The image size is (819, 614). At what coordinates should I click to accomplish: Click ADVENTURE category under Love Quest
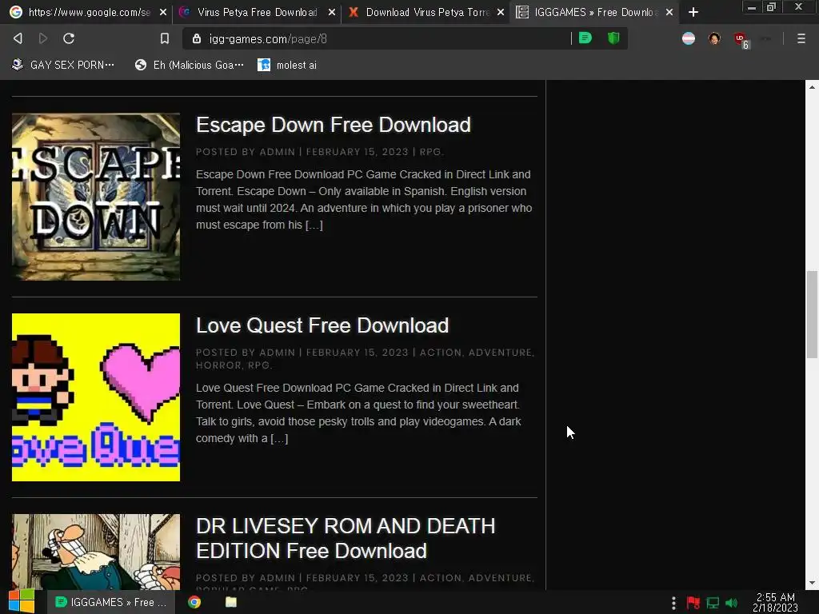click(x=500, y=353)
